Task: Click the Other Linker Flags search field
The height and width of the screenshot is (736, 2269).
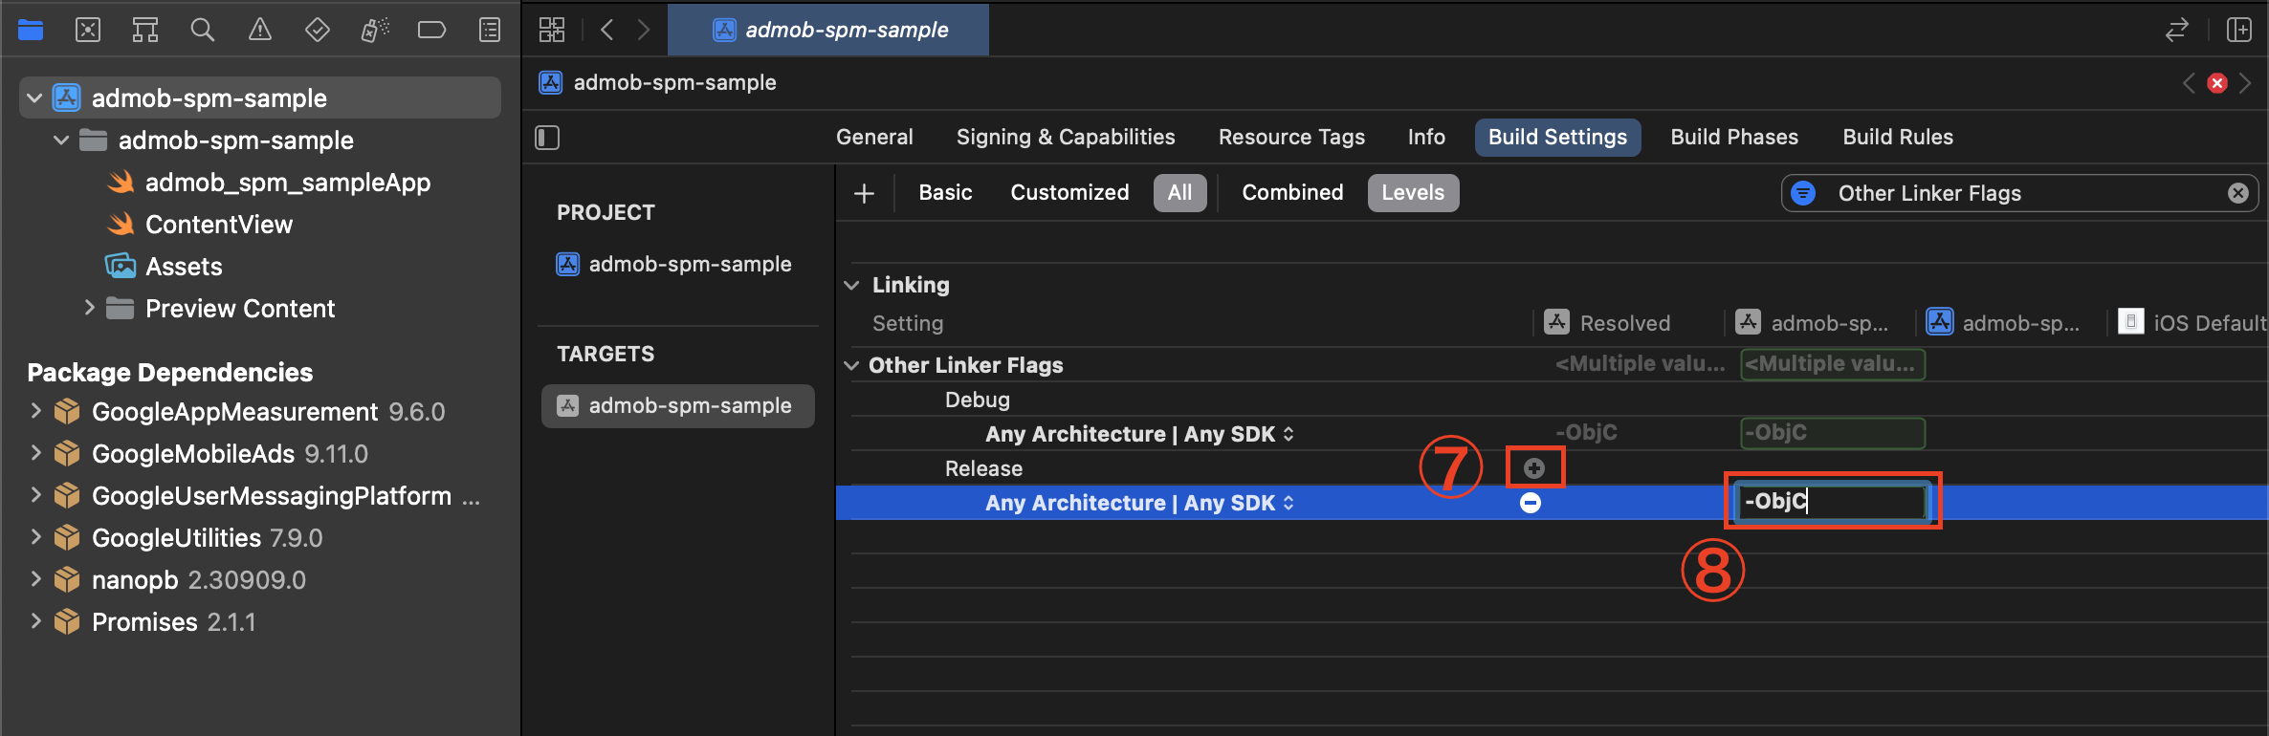Action: click(x=2018, y=193)
